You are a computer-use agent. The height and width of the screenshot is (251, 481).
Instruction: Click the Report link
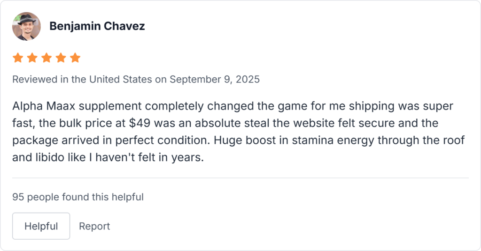pyautogui.click(x=94, y=226)
